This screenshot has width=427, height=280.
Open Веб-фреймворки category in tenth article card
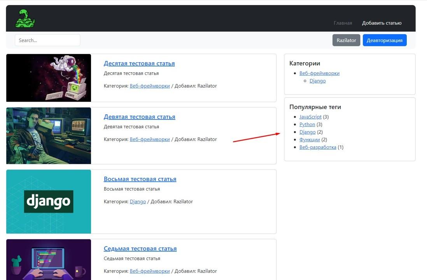coord(150,86)
